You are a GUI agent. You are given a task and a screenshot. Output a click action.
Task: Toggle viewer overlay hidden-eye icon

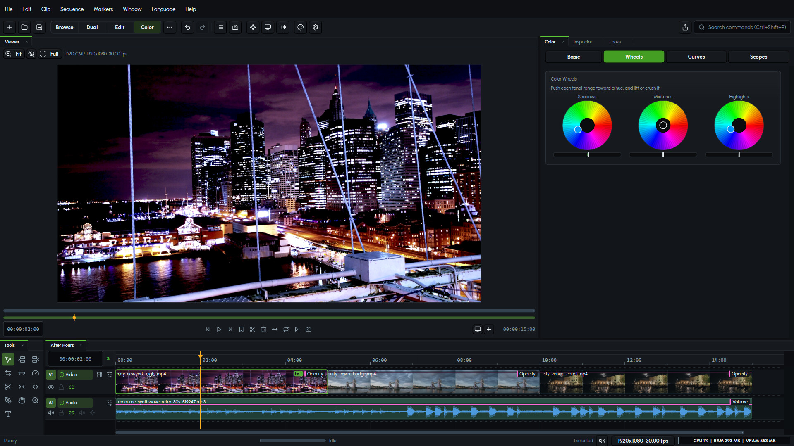(31, 54)
